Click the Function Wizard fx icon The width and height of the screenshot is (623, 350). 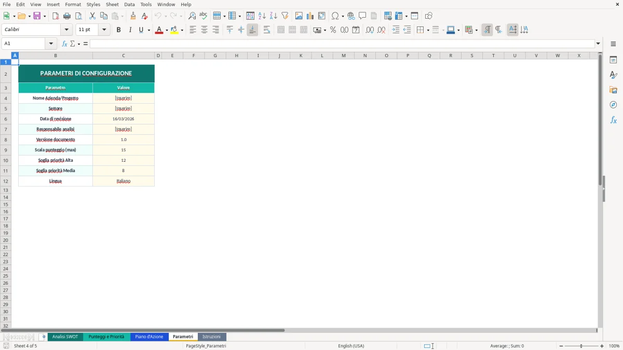(64, 44)
